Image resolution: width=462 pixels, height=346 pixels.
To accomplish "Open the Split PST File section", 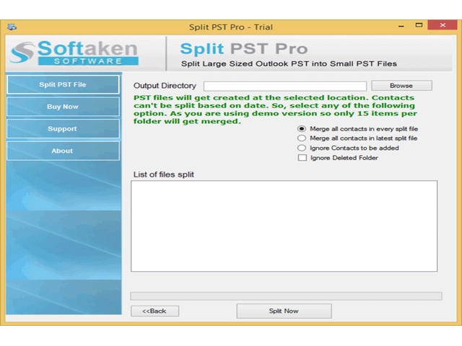I will pyautogui.click(x=63, y=84).
